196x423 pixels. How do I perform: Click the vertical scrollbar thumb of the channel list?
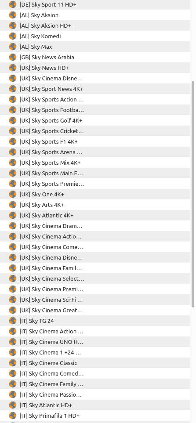[193, 194]
